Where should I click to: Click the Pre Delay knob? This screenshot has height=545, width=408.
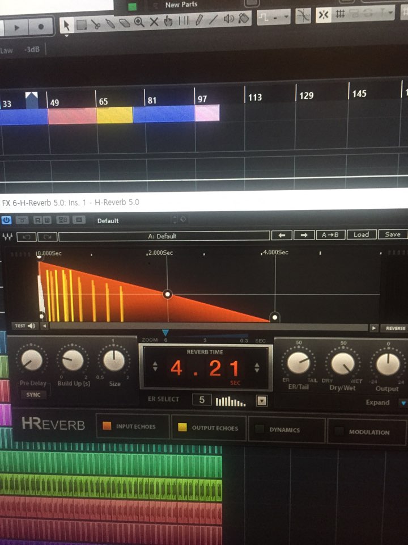tap(32, 360)
